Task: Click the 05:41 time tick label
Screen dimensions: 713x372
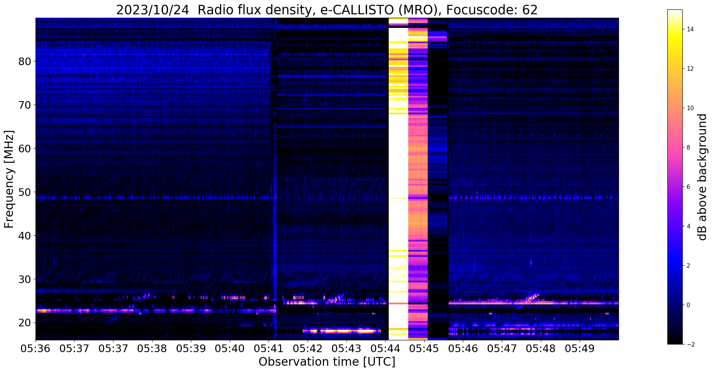Action: click(x=269, y=348)
